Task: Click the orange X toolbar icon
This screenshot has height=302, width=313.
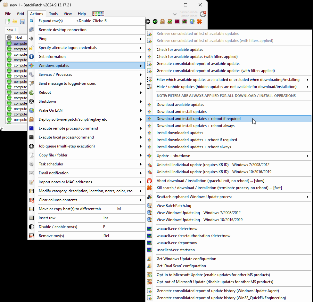Action: (199, 21)
